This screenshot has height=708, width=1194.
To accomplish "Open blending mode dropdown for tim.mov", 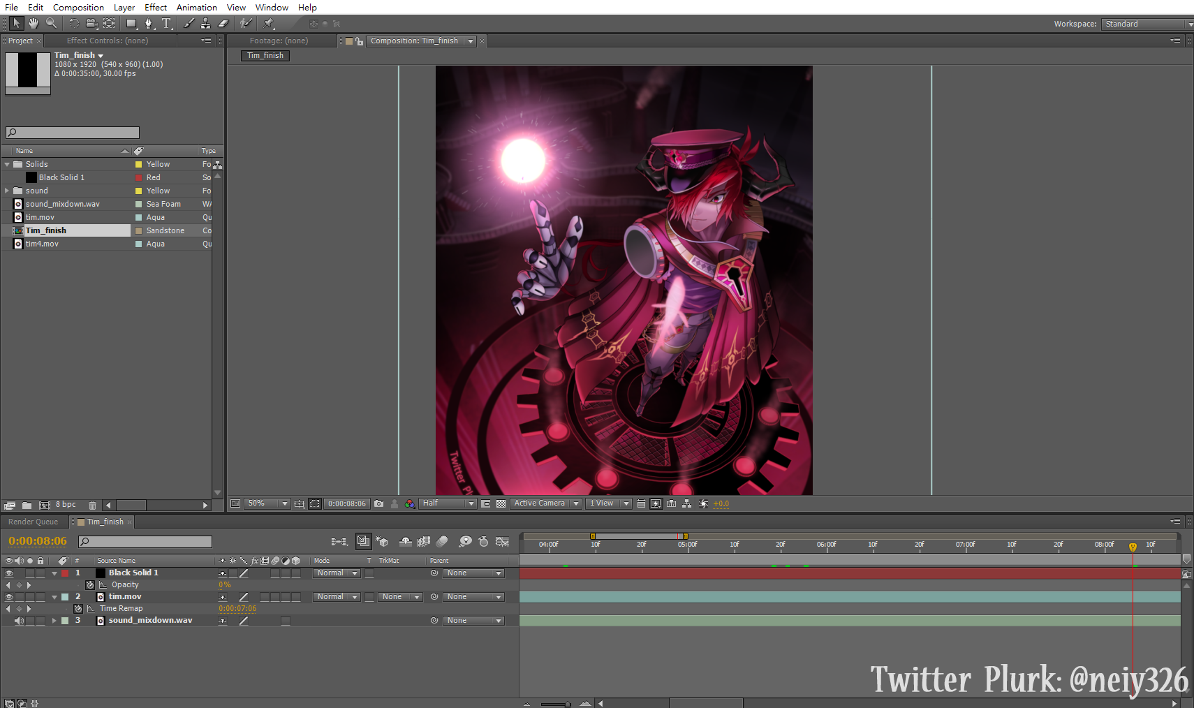I will coord(337,597).
